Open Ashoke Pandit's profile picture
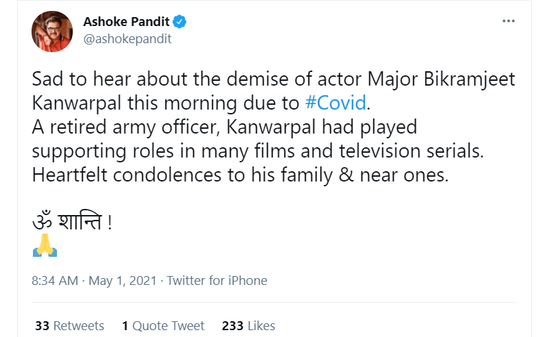This screenshot has height=337, width=544. pos(52,31)
